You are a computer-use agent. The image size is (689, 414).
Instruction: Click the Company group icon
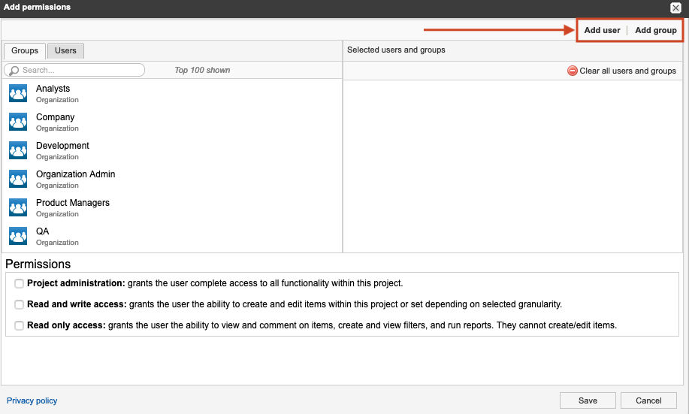coord(18,122)
